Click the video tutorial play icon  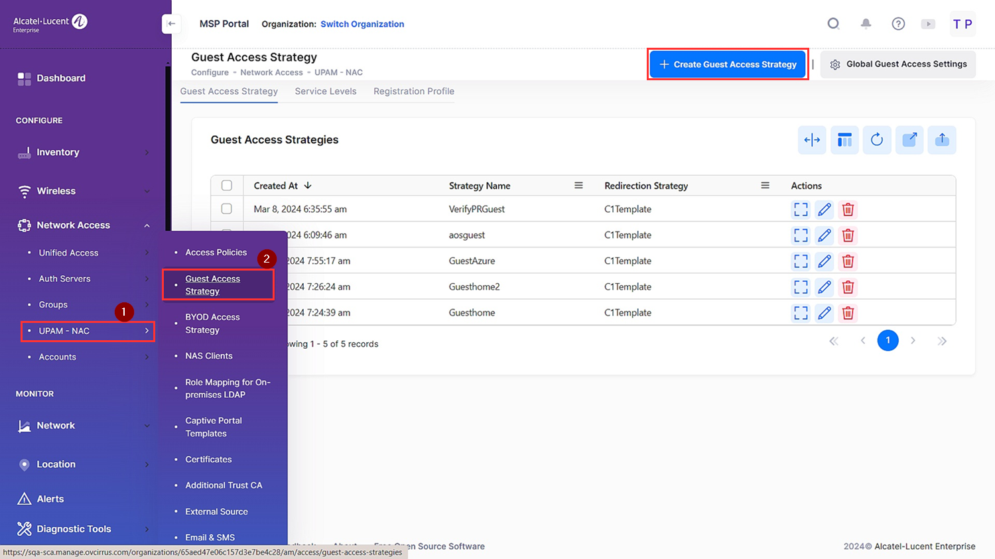point(928,24)
